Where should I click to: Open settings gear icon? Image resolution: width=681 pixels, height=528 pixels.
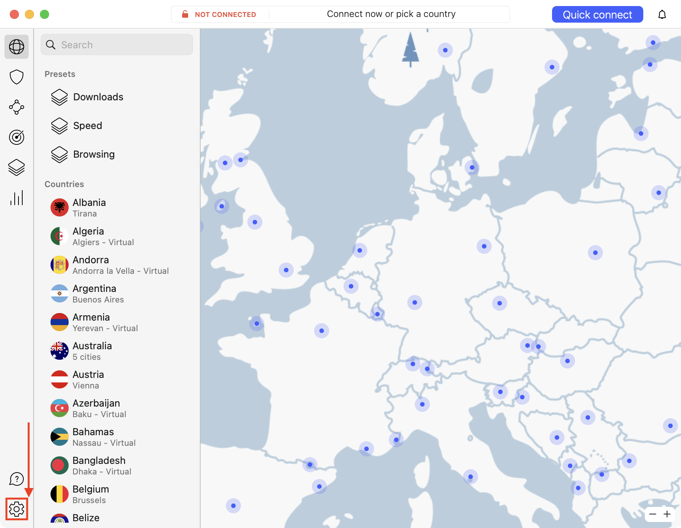[x=17, y=509]
